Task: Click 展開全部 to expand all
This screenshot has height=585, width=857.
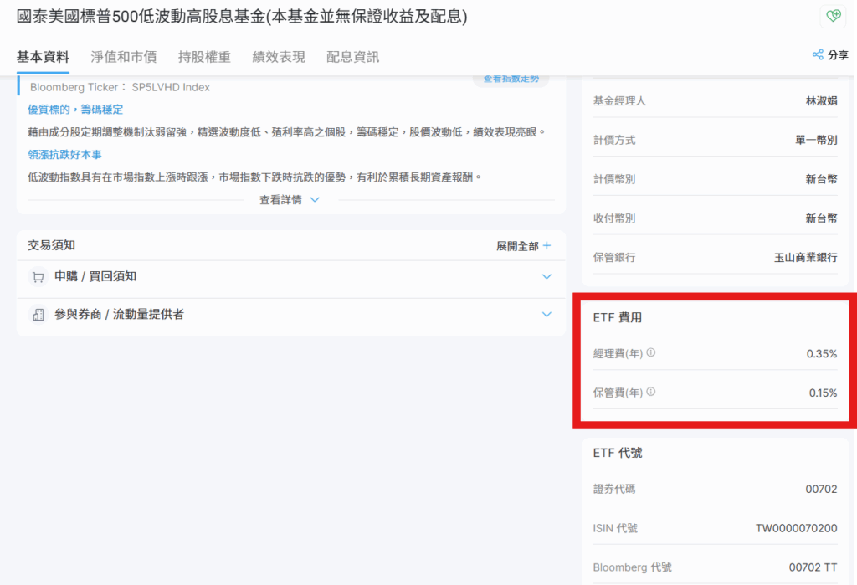Action: 517,246
